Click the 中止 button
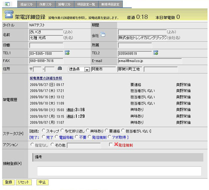Screen dimensions: 209x190 pyautogui.click(x=43, y=182)
